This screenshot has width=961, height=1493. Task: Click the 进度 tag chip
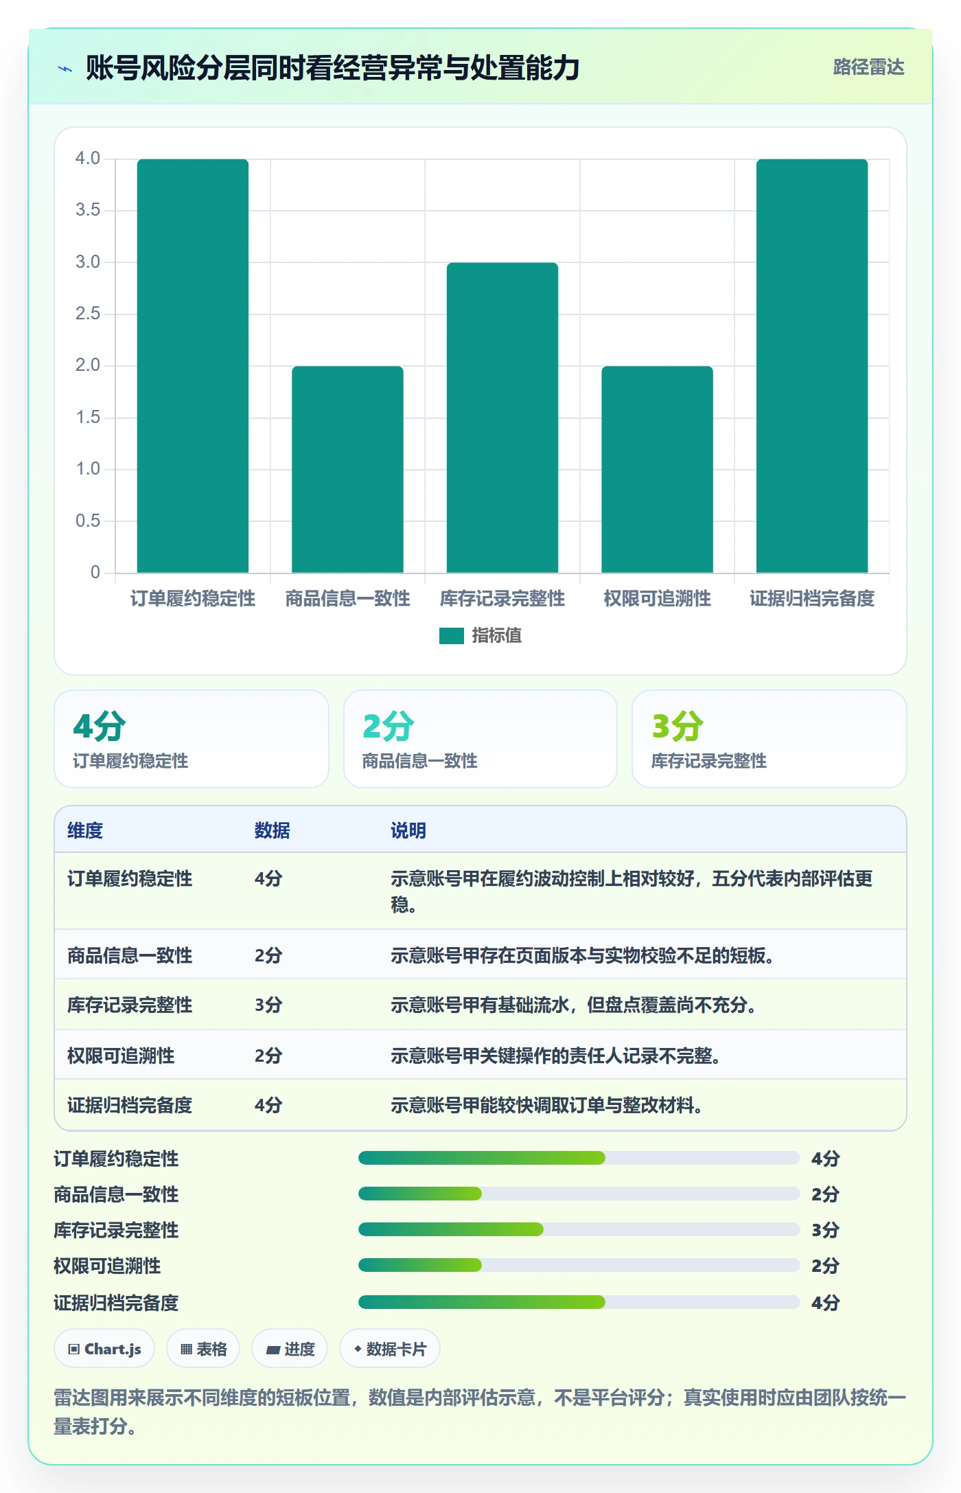pyautogui.click(x=290, y=1349)
